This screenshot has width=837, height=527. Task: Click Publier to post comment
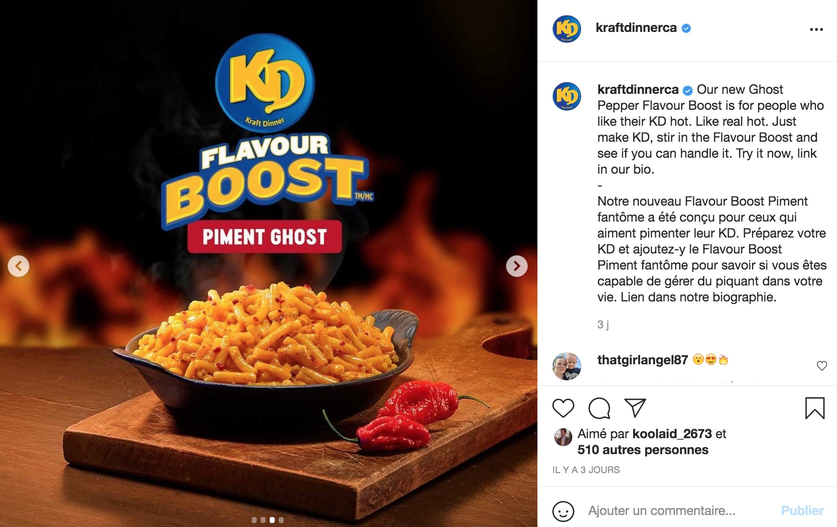802,511
